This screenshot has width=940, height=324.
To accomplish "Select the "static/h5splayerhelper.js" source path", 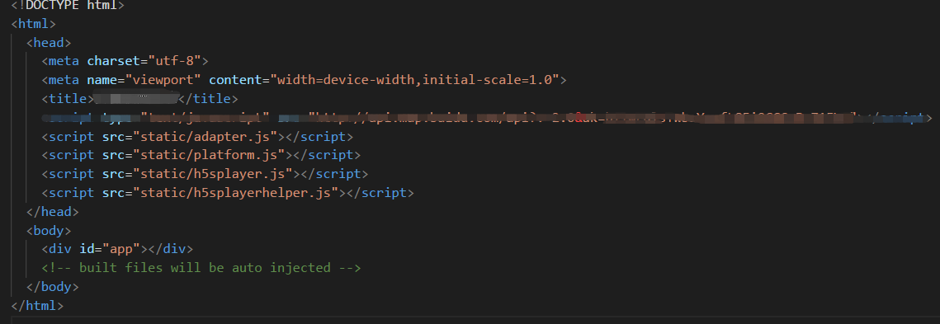I will (235, 193).
